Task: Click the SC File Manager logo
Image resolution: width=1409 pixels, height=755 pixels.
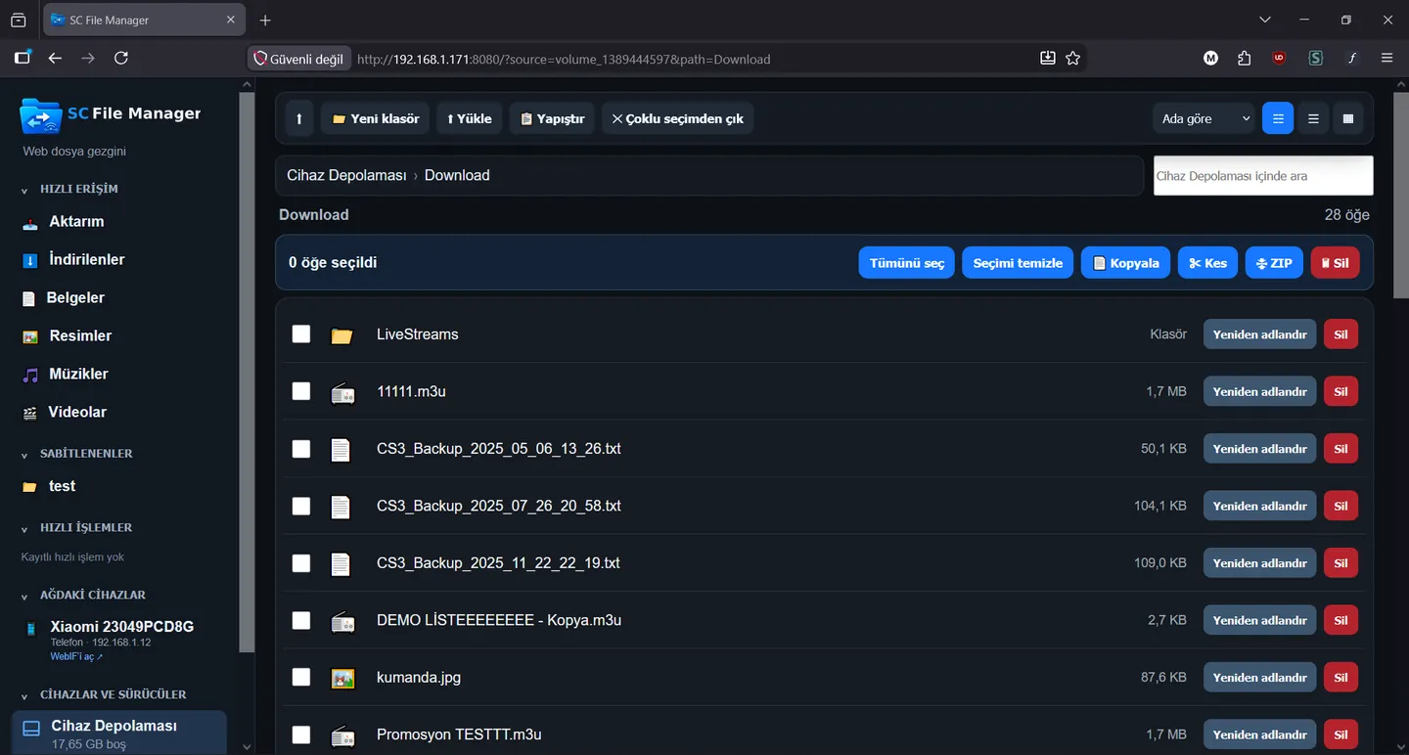Action: (41, 115)
